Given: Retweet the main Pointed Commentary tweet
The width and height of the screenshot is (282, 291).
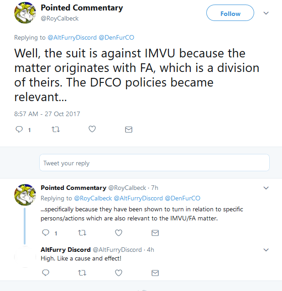Looking at the screenshot, I should pyautogui.click(x=56, y=129).
